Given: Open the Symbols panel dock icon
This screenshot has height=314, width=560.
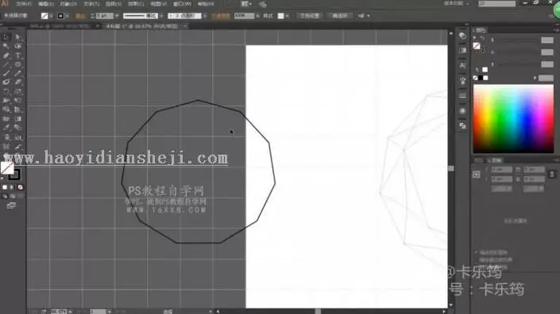Looking at the screenshot, I should [x=462, y=81].
